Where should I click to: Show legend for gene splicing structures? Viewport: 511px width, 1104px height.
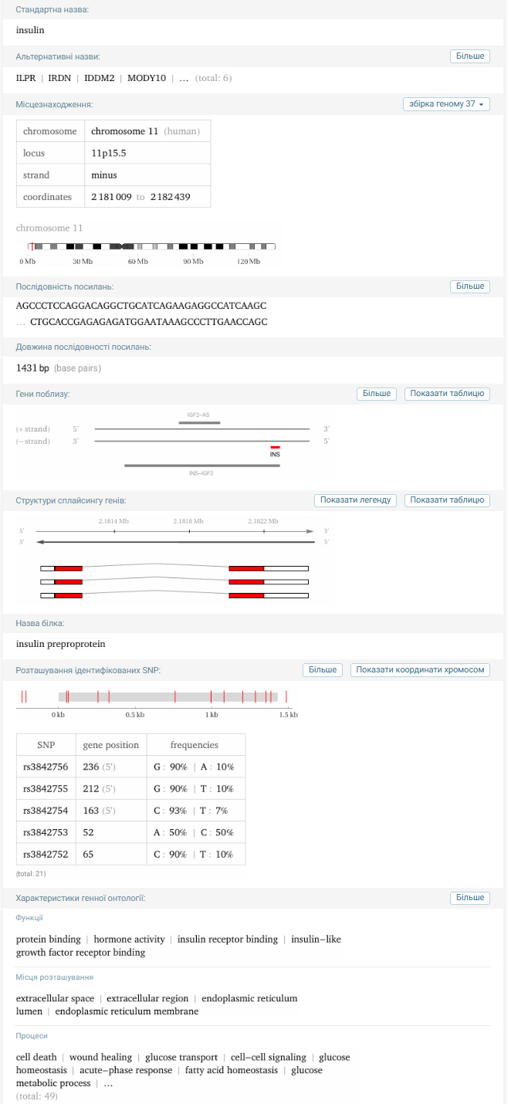click(356, 500)
